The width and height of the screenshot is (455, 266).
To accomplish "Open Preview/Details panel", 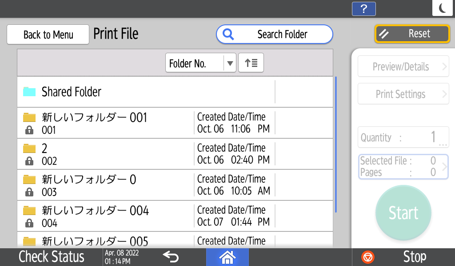I will (x=403, y=67).
